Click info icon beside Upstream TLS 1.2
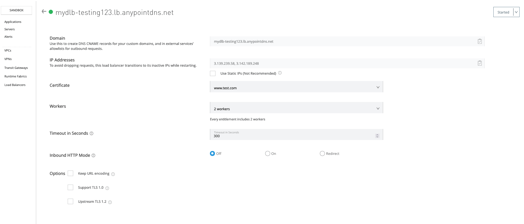Viewport: 524px width, 224px height. pos(110,202)
